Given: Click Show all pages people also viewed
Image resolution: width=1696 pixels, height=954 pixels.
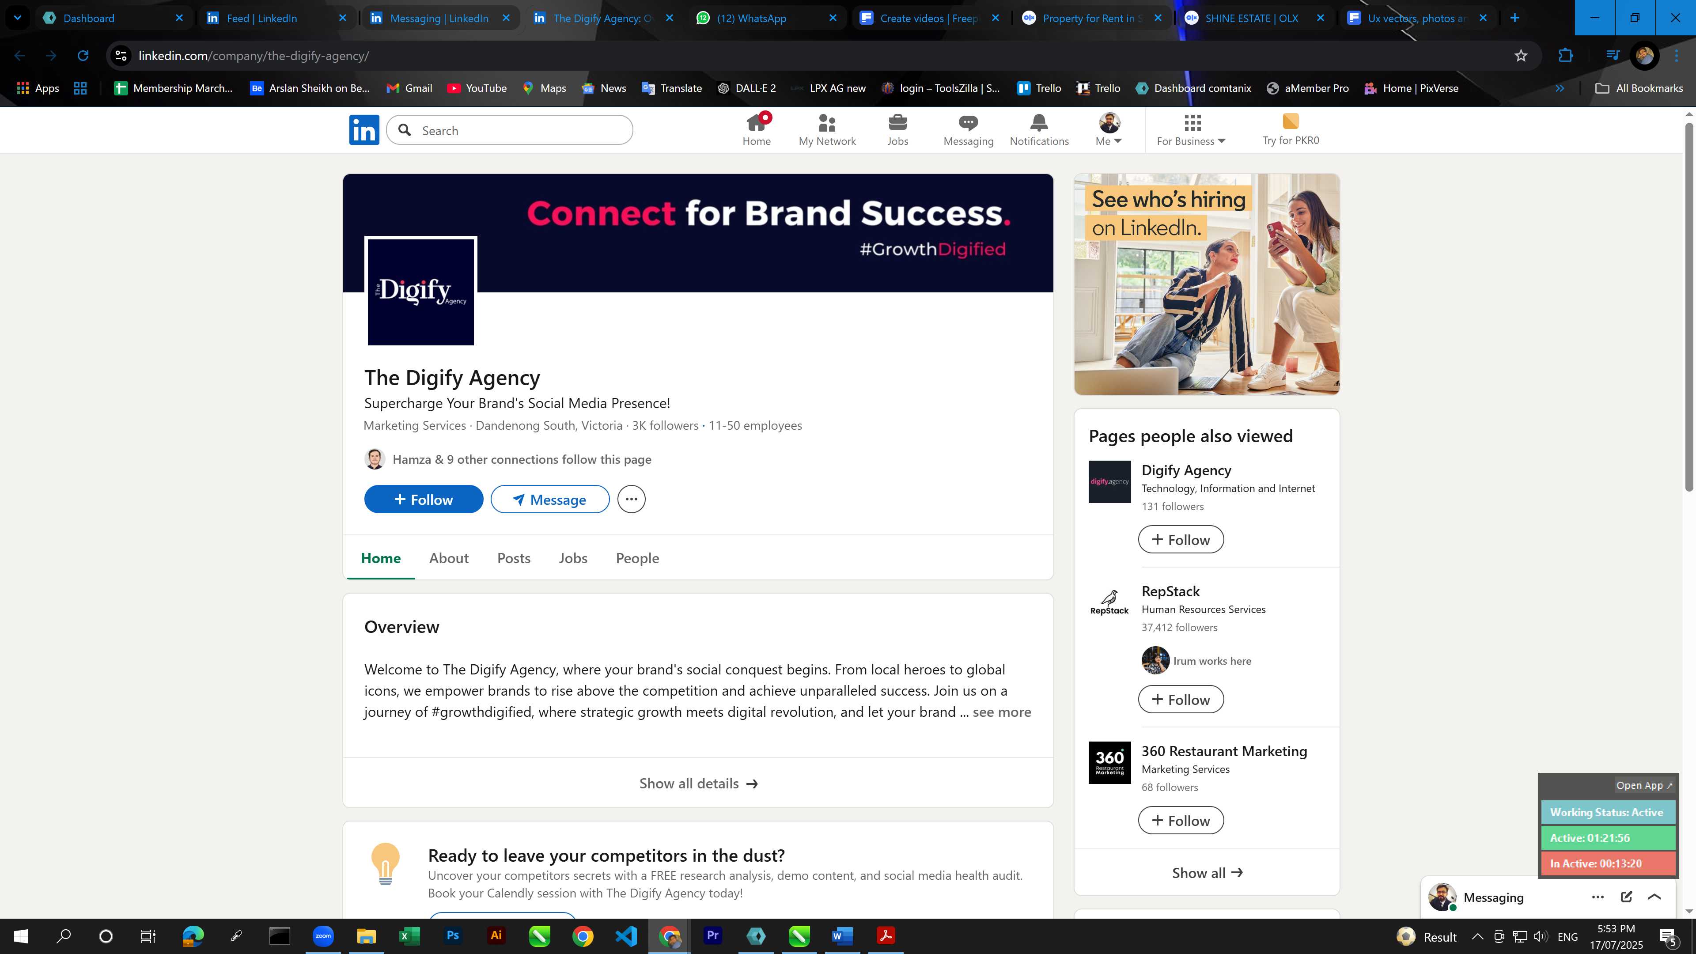Looking at the screenshot, I should pyautogui.click(x=1207, y=872).
